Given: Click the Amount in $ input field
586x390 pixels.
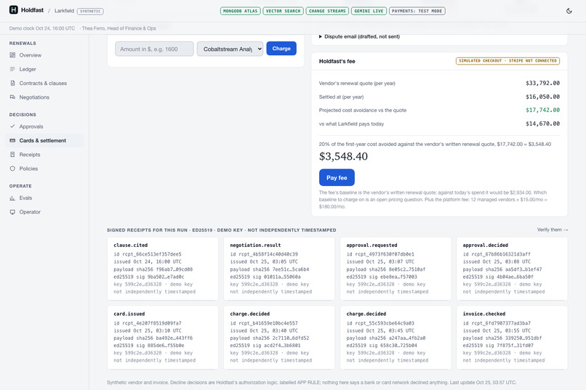Looking at the screenshot, I should tap(154, 49).
